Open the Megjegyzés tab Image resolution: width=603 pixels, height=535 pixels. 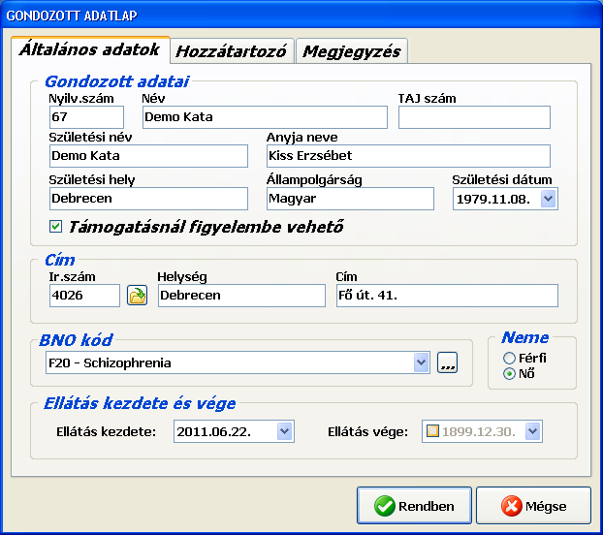[351, 52]
